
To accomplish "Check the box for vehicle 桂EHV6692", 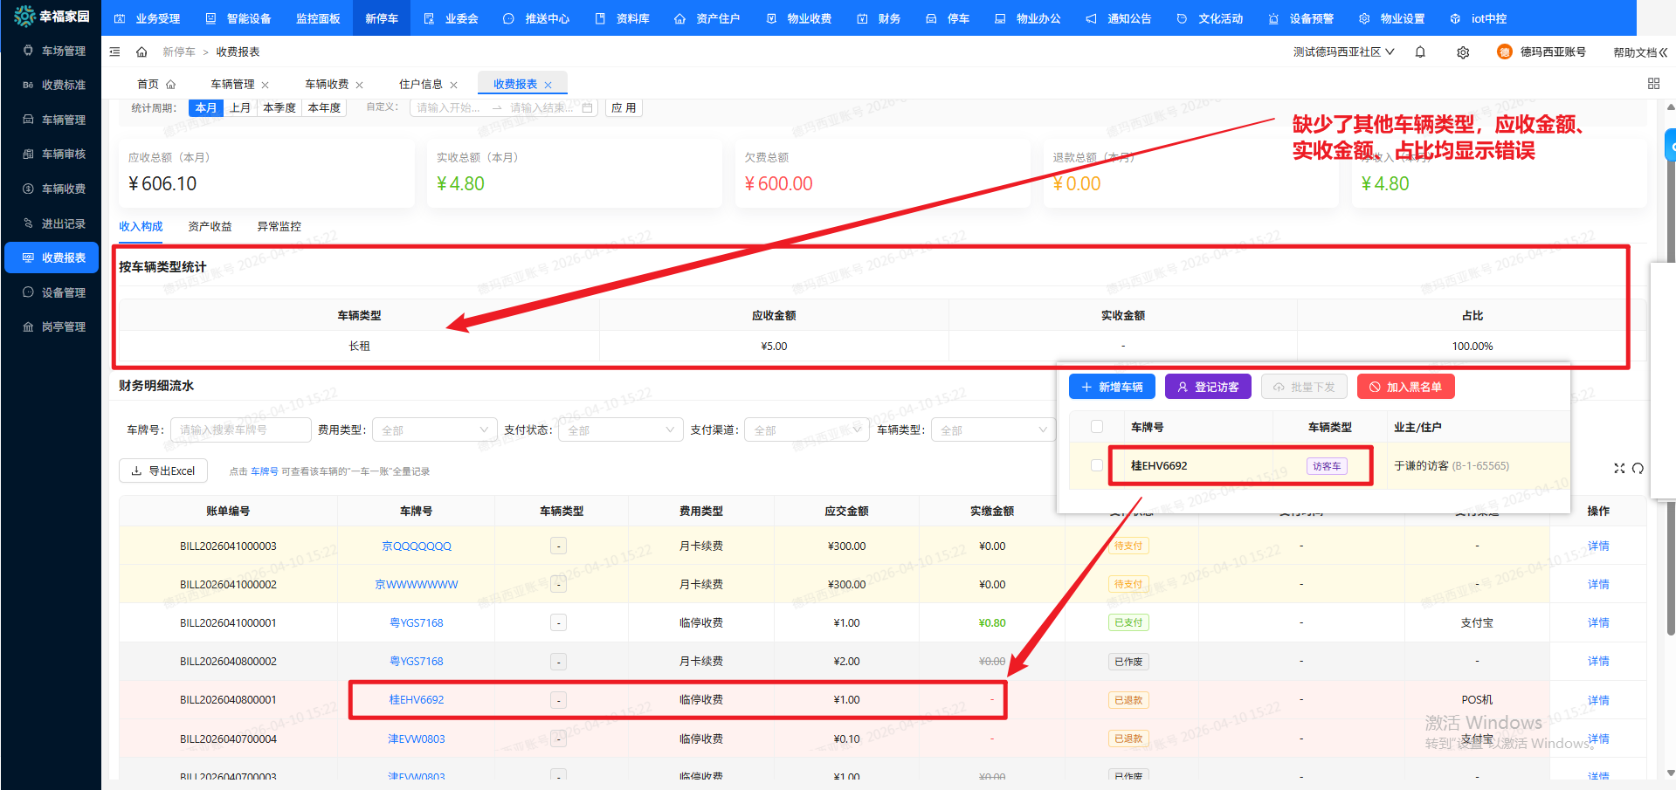I will (x=1097, y=465).
